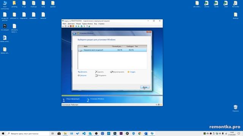Viewport: 243px width, 136px height.
Task: Open the Буфер обмена menu
Action: point(87,24)
